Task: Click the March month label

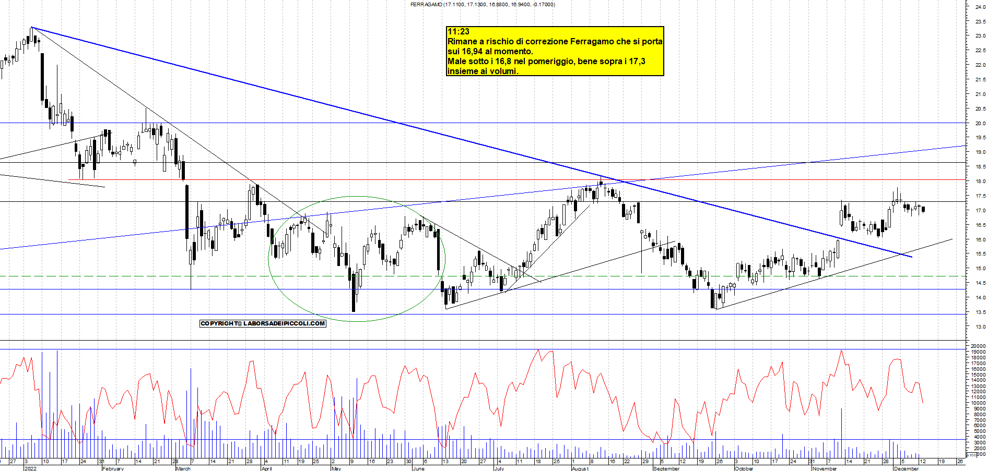Action: coord(183,468)
